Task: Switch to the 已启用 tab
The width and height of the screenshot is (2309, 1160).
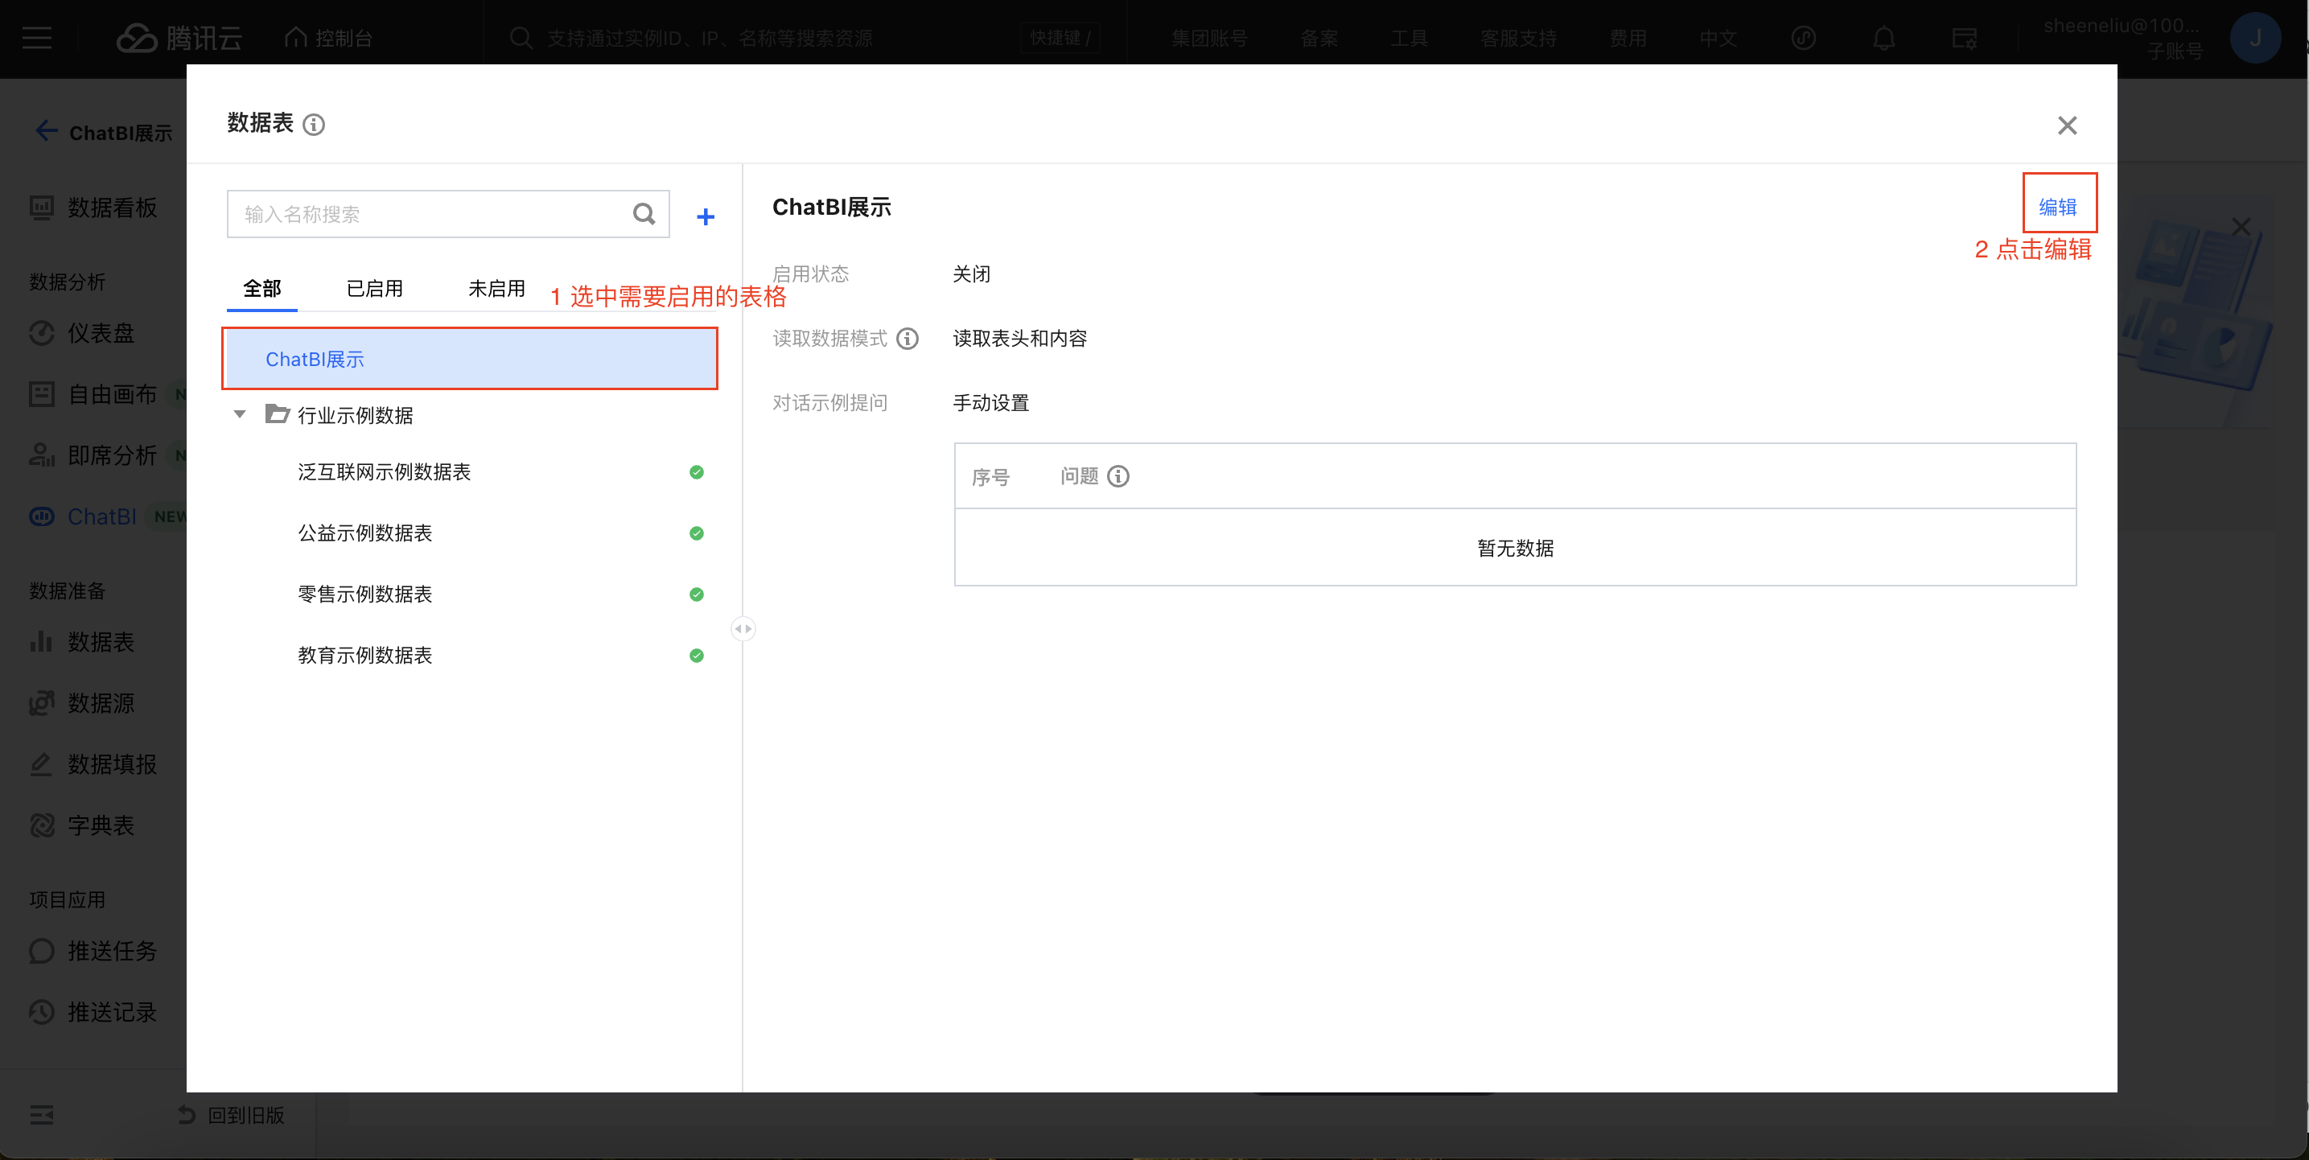Action: (375, 289)
